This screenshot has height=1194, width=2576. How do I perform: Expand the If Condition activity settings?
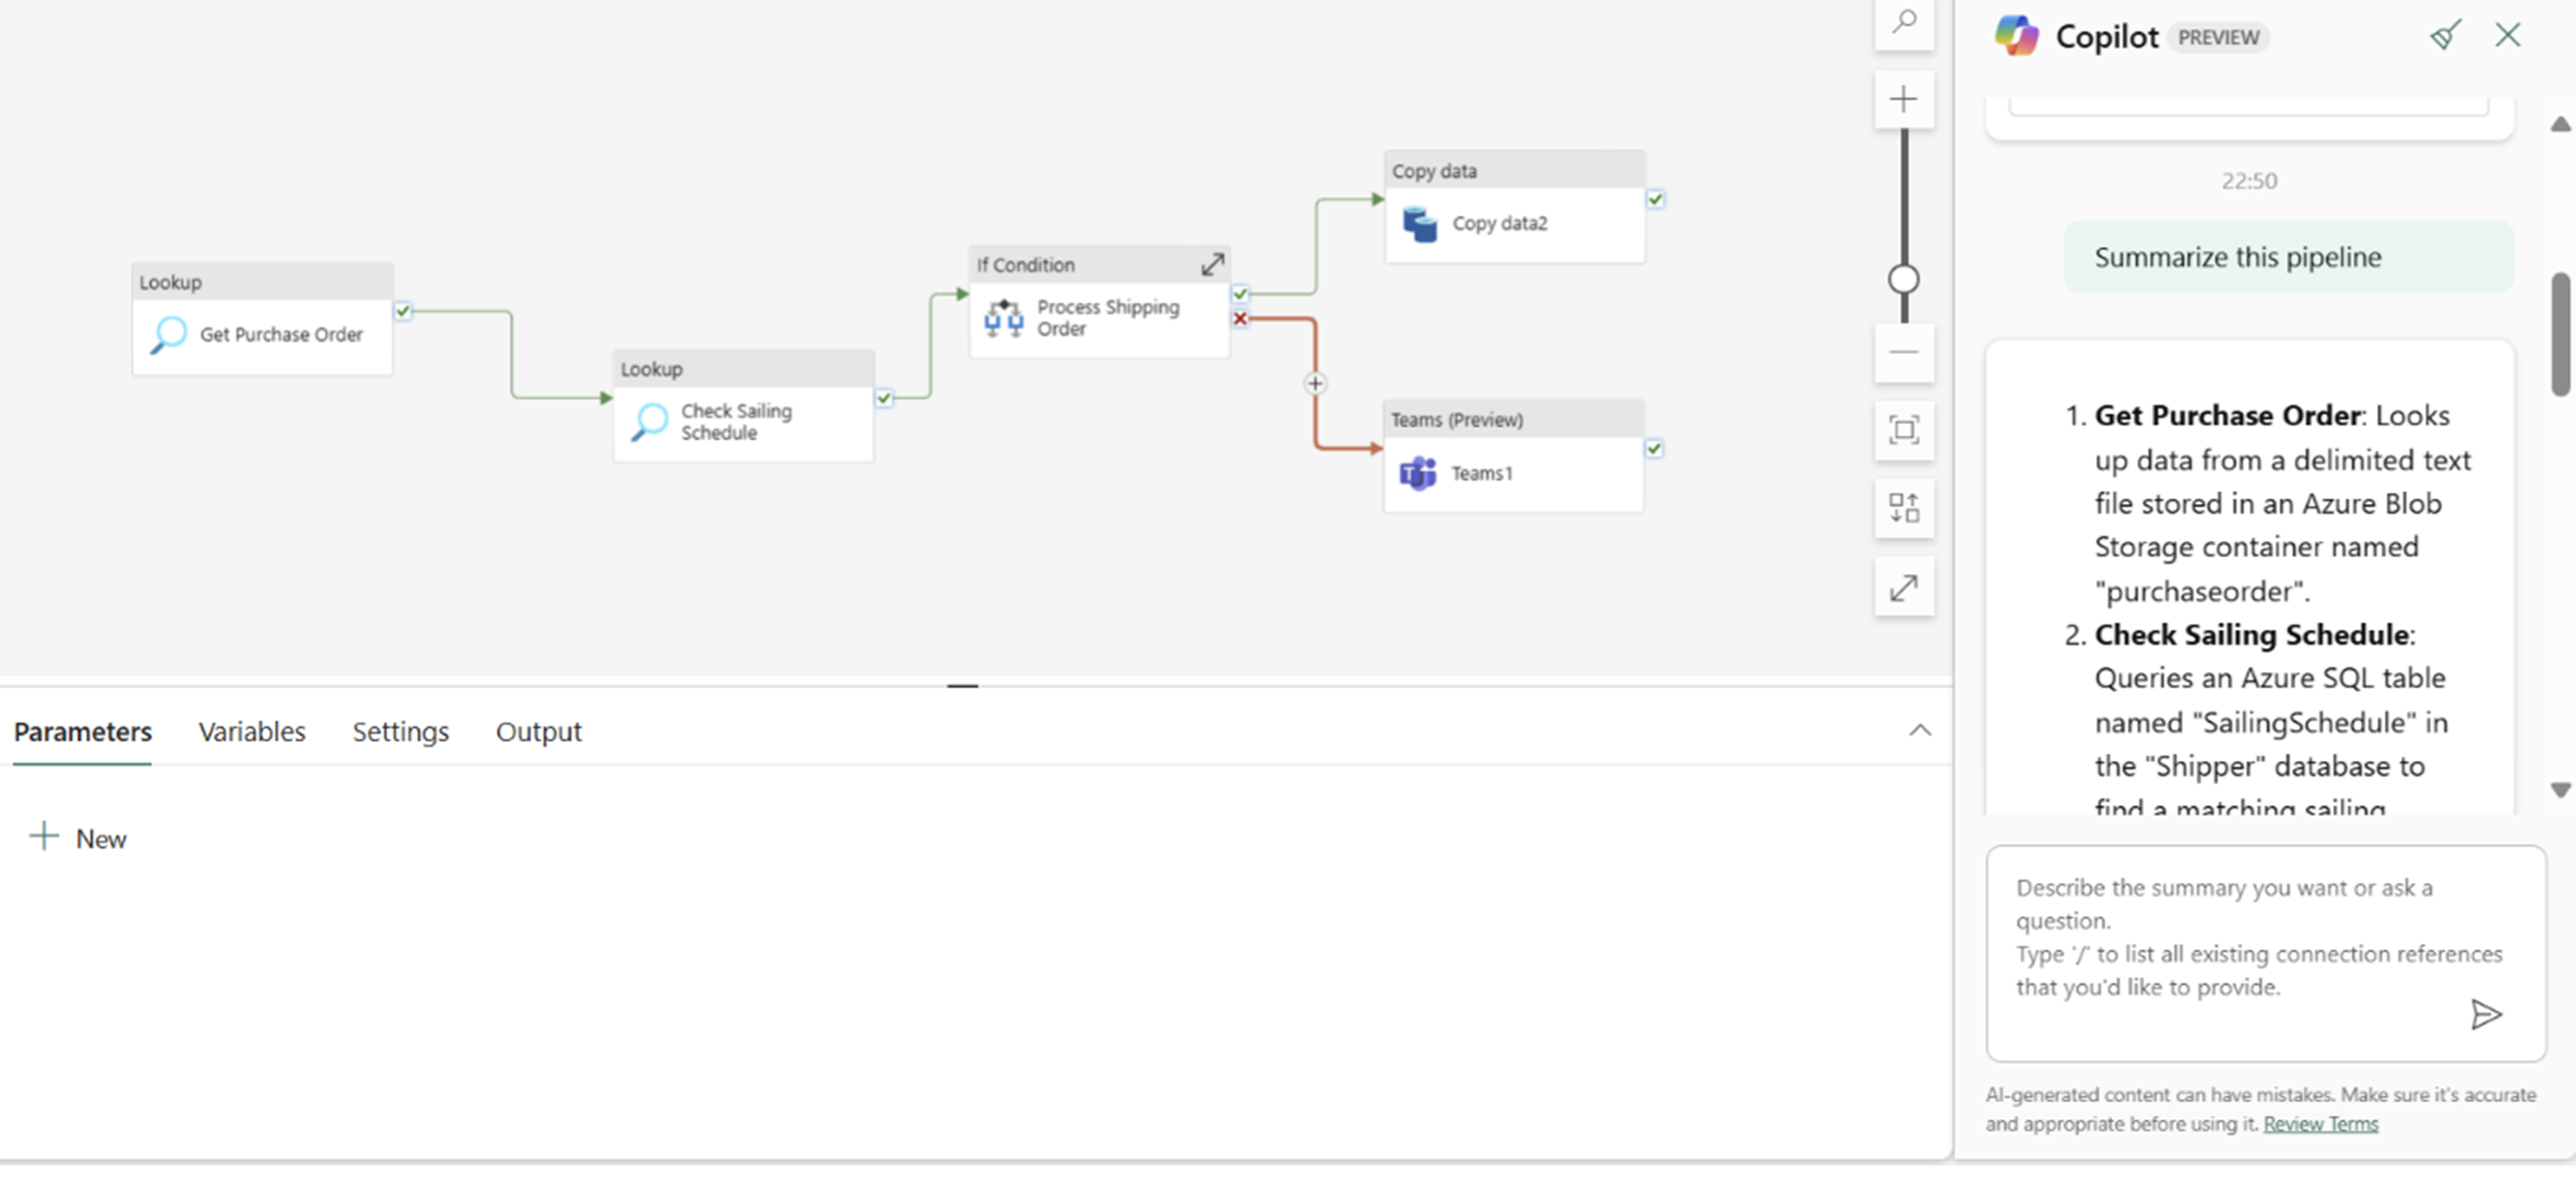pyautogui.click(x=1212, y=263)
